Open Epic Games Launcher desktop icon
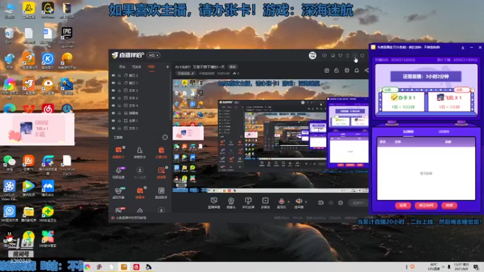The image size is (484, 272). pos(67,37)
